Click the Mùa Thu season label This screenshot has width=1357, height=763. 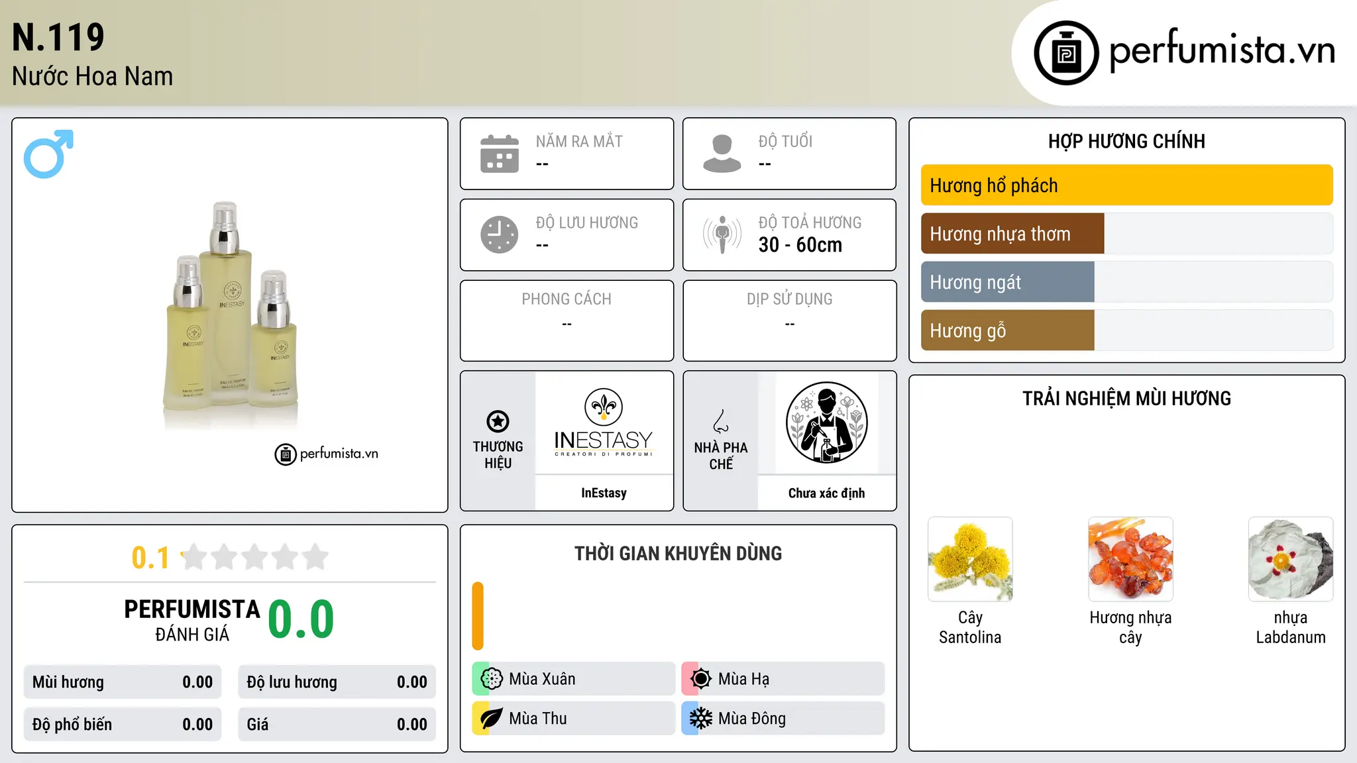[x=538, y=719]
